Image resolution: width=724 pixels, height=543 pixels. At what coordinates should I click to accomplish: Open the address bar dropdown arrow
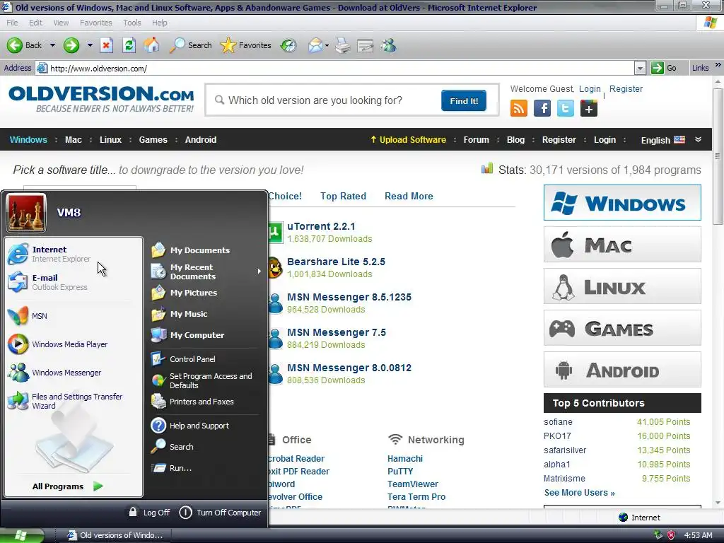[x=639, y=69]
